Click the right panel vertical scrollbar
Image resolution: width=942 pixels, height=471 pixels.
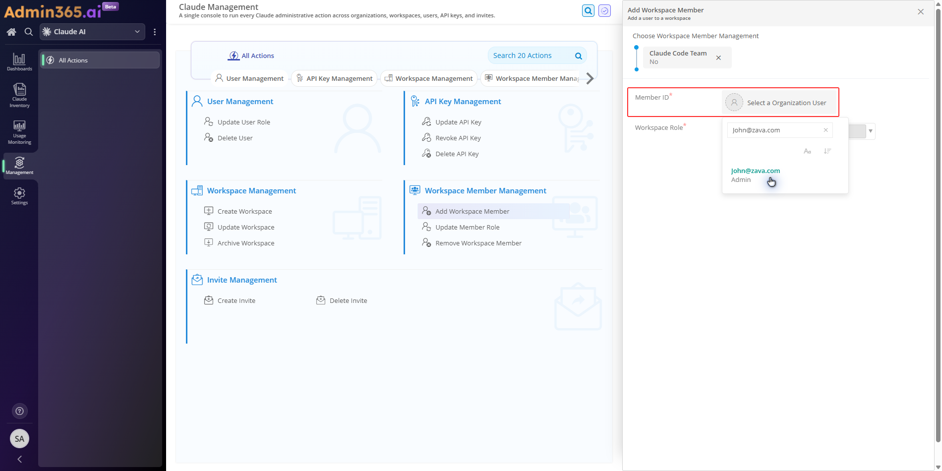click(938, 226)
